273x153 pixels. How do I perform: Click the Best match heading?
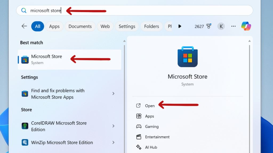31,43
